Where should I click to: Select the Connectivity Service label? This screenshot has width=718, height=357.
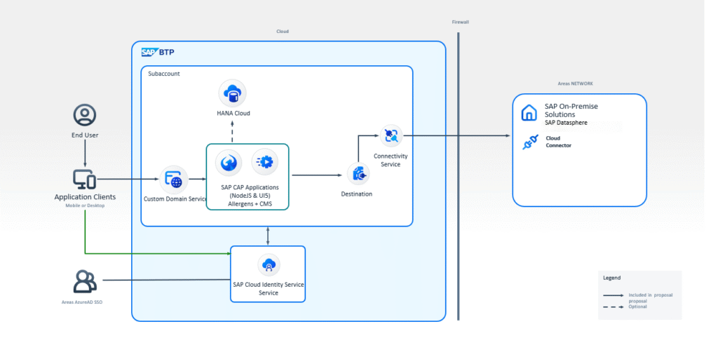391,161
